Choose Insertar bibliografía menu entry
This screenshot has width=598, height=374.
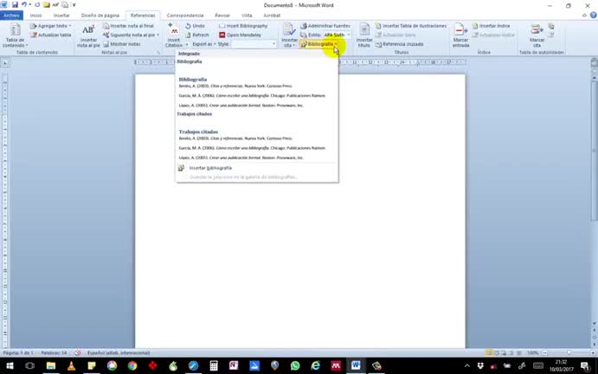point(256,168)
